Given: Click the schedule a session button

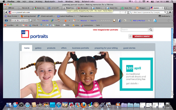Looking at the screenshot, I should pyautogui.click(x=142, y=36).
